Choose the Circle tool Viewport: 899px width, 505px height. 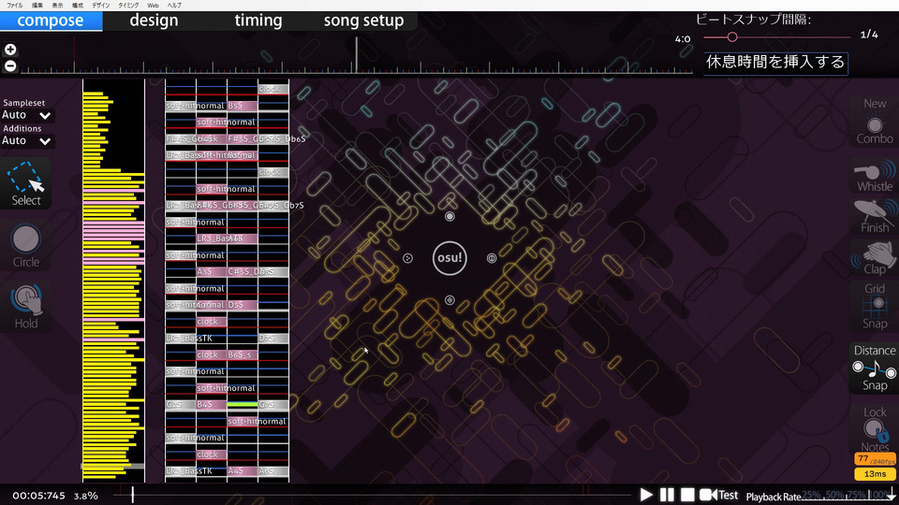point(26,246)
